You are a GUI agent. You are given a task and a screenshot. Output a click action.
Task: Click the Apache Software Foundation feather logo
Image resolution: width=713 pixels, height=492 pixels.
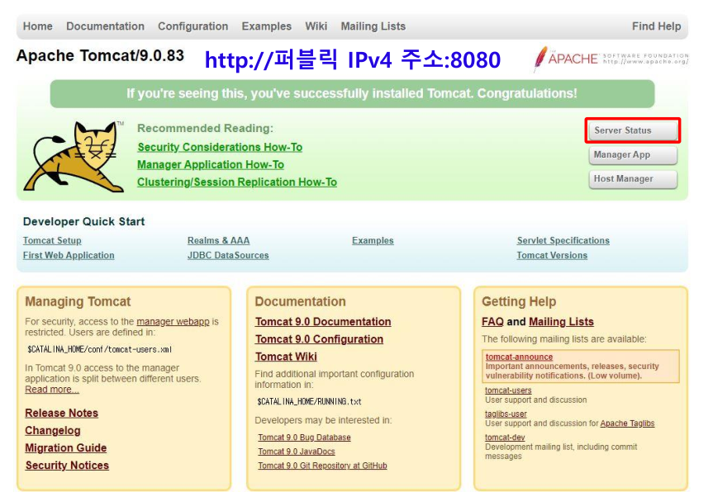611,59
